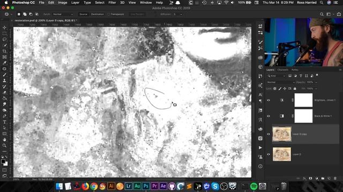
Task: Create a new group folder
Action: tap(323, 178)
